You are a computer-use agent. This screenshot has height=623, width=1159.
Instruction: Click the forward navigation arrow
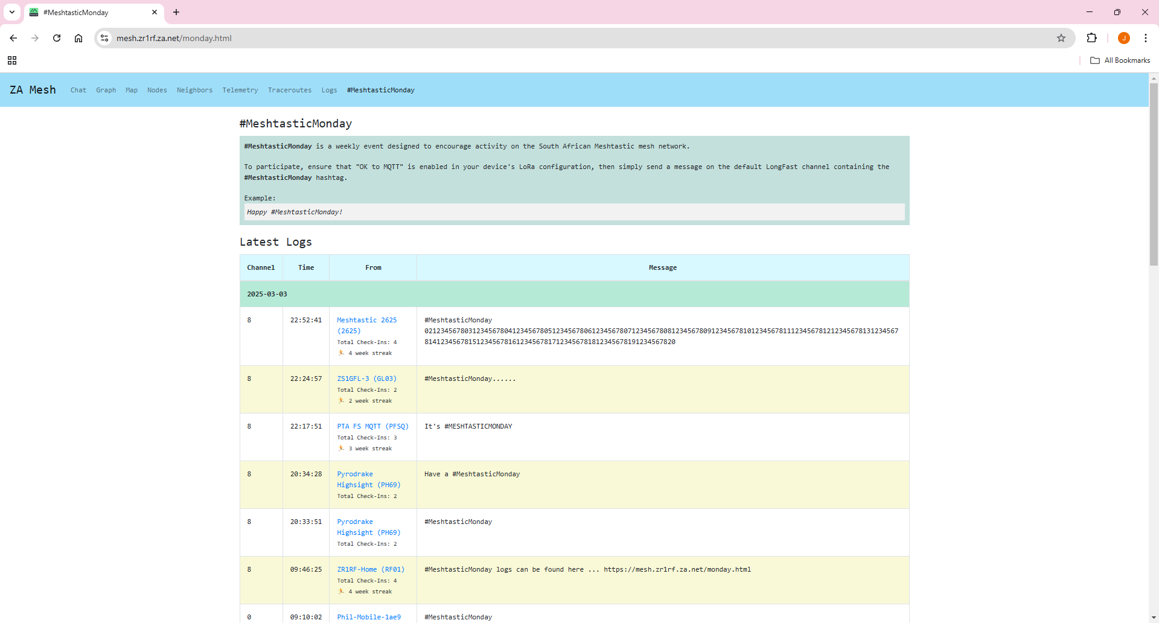click(35, 38)
